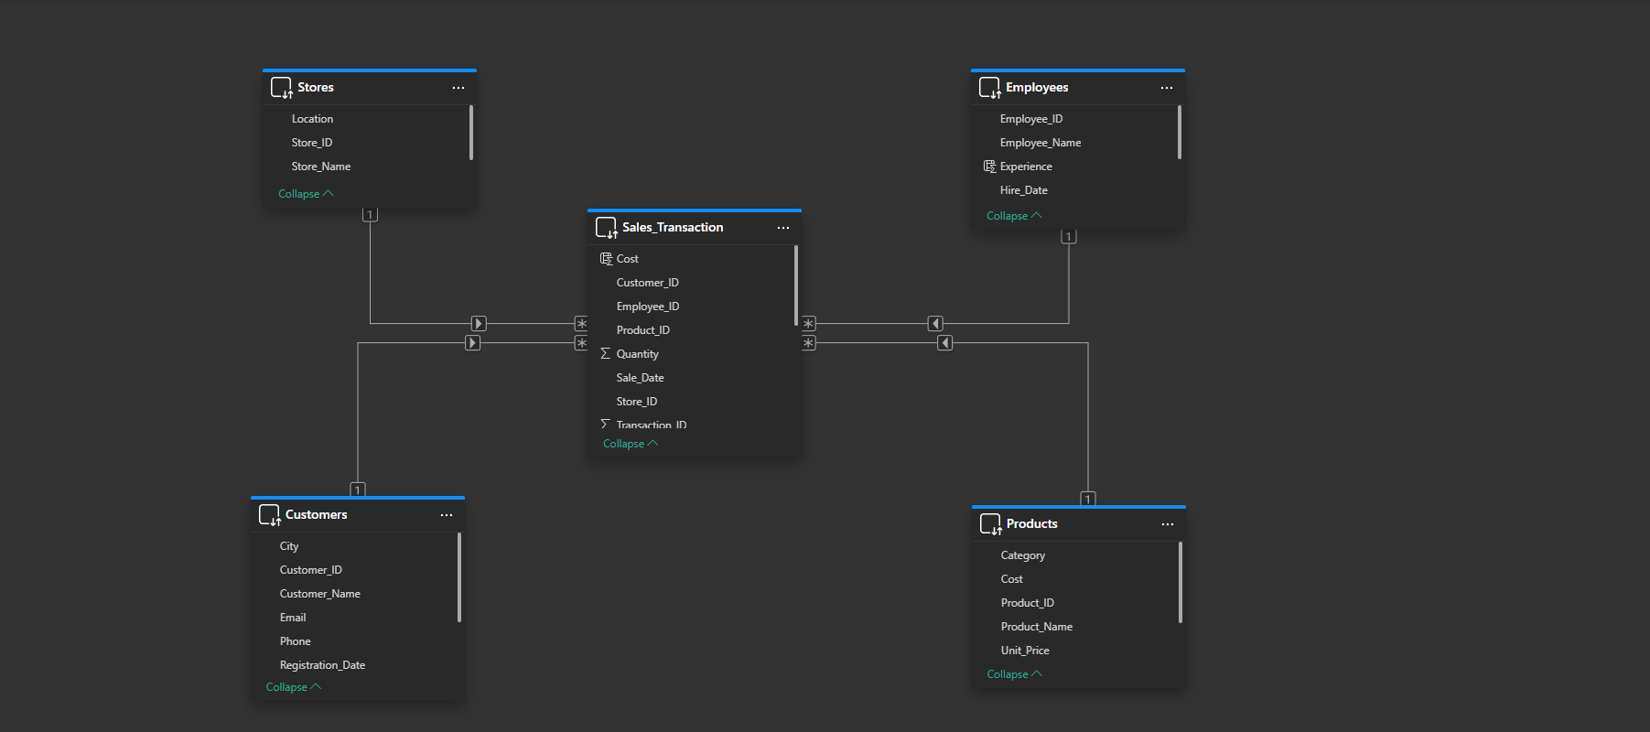Screen dimensions: 1650x732
Task: Click the Employees table header icon
Action: pos(989,88)
